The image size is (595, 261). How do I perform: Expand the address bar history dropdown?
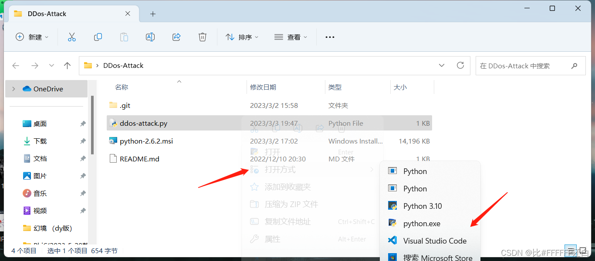tap(442, 65)
